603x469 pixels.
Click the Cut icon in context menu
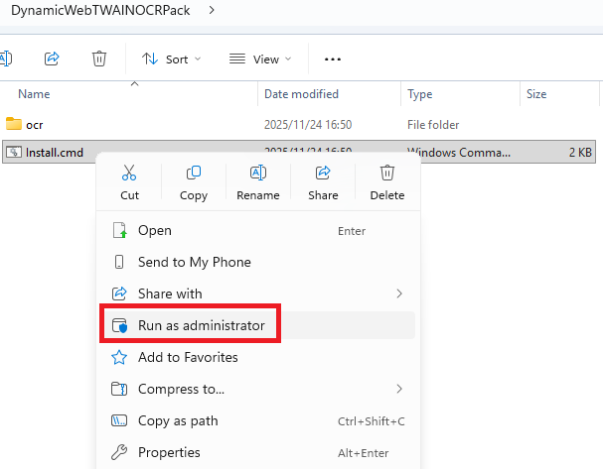coord(129,173)
